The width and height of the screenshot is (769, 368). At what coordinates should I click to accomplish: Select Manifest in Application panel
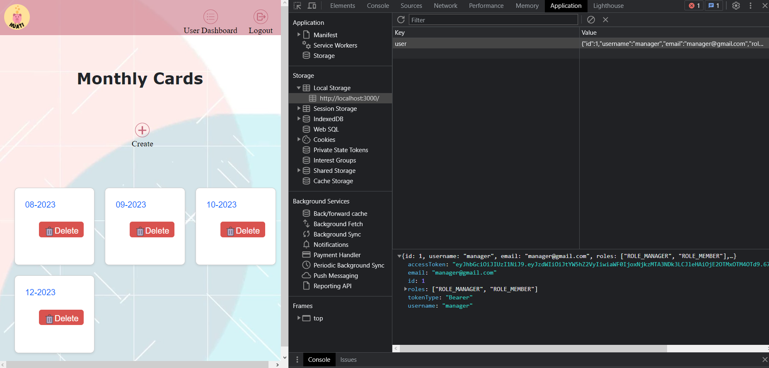click(325, 35)
